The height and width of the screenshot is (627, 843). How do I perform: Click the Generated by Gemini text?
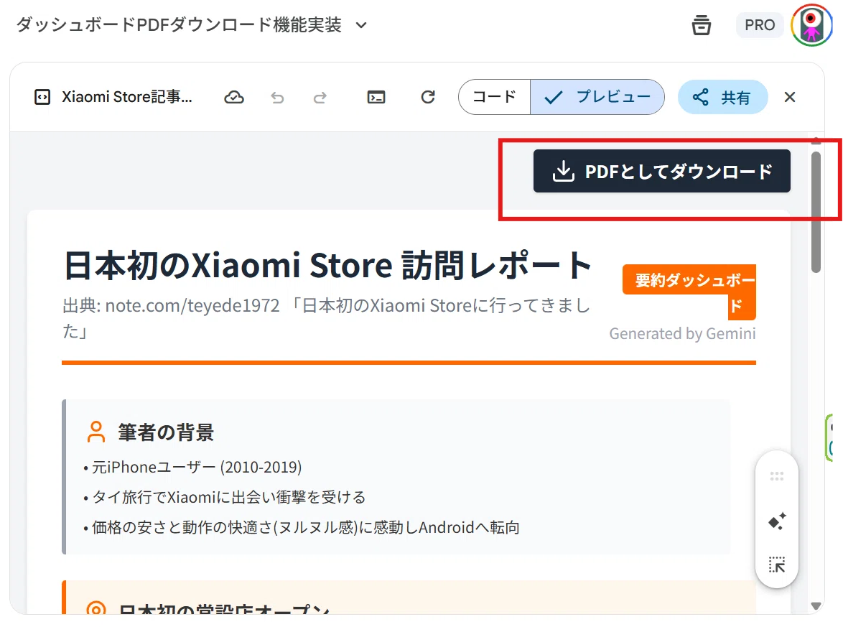tap(682, 333)
